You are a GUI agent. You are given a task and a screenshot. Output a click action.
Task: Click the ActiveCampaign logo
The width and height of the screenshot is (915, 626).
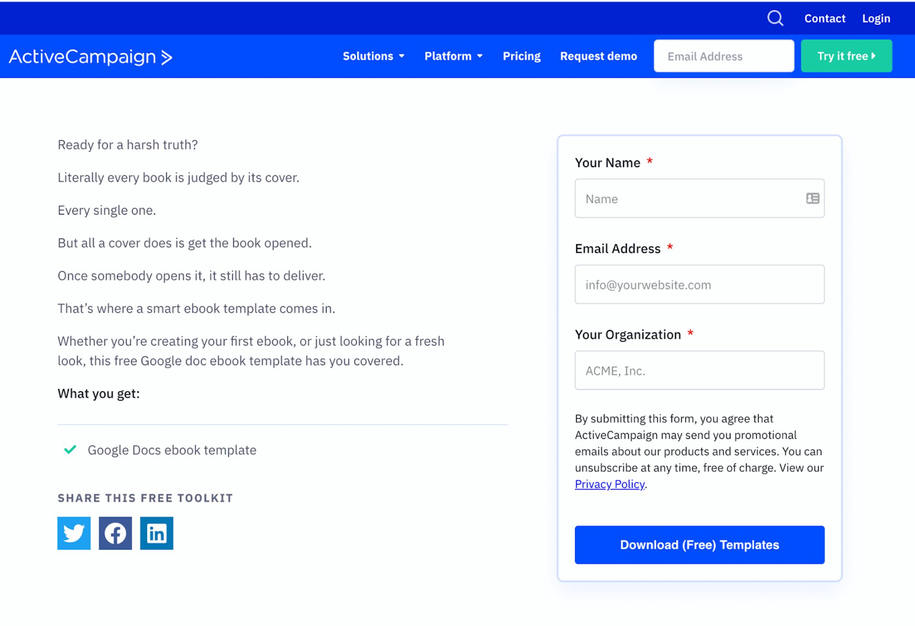91,57
